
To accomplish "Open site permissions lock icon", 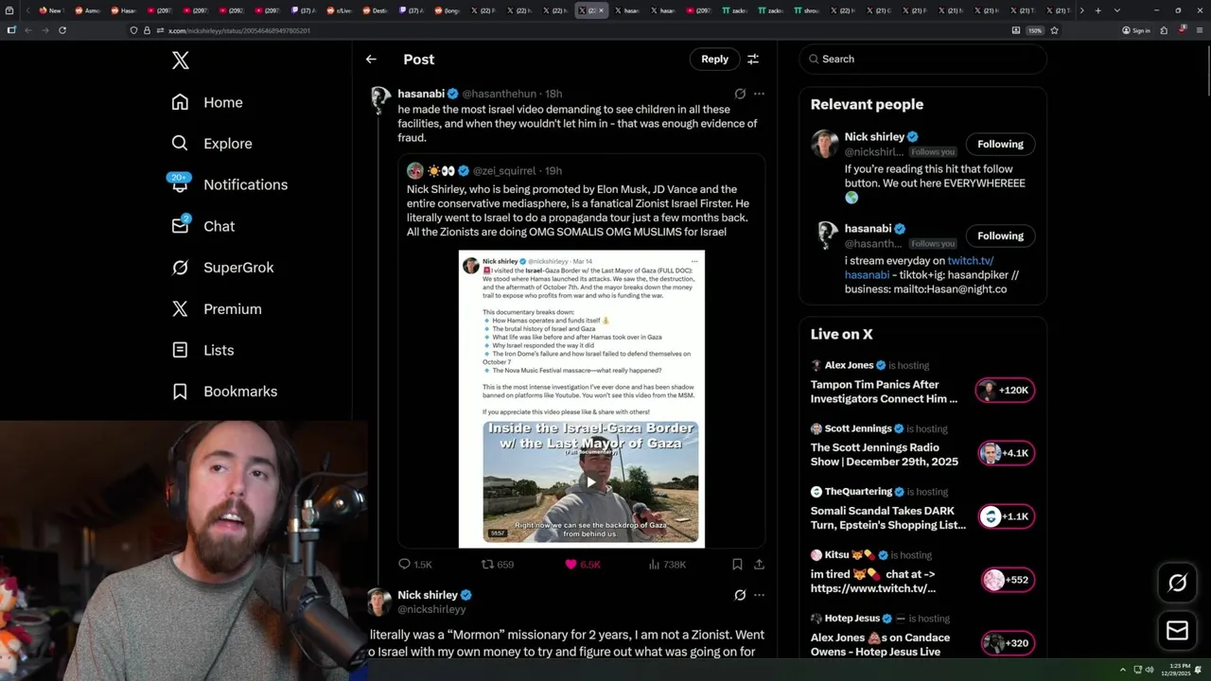I will click(146, 30).
